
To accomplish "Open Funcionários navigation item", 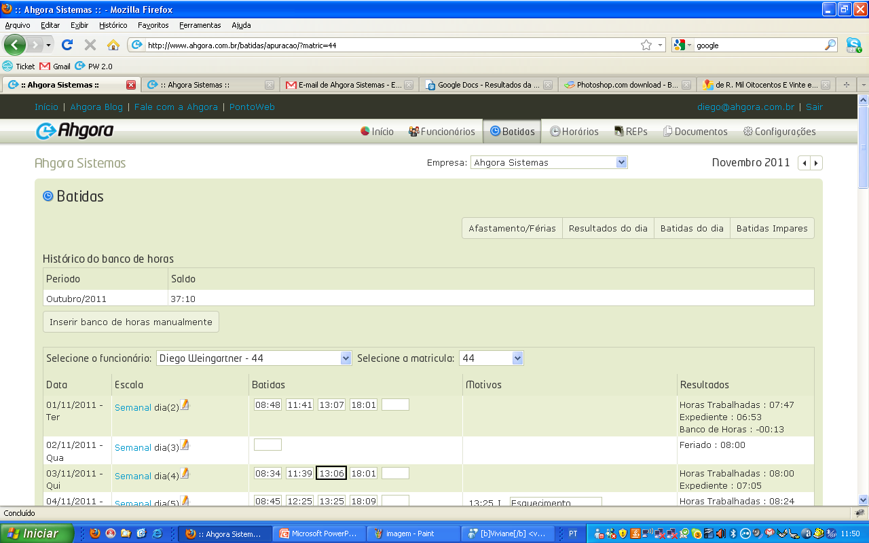I will pyautogui.click(x=442, y=132).
